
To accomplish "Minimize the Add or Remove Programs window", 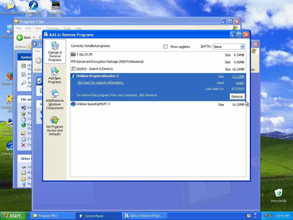I will [x=233, y=35].
